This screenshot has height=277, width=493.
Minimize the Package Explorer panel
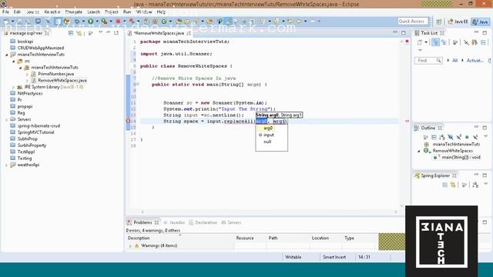click(108, 32)
